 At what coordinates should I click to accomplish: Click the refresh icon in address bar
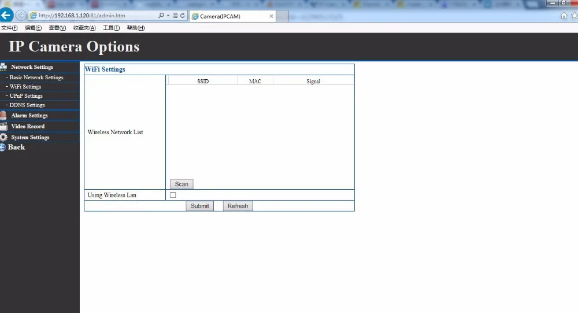[182, 16]
